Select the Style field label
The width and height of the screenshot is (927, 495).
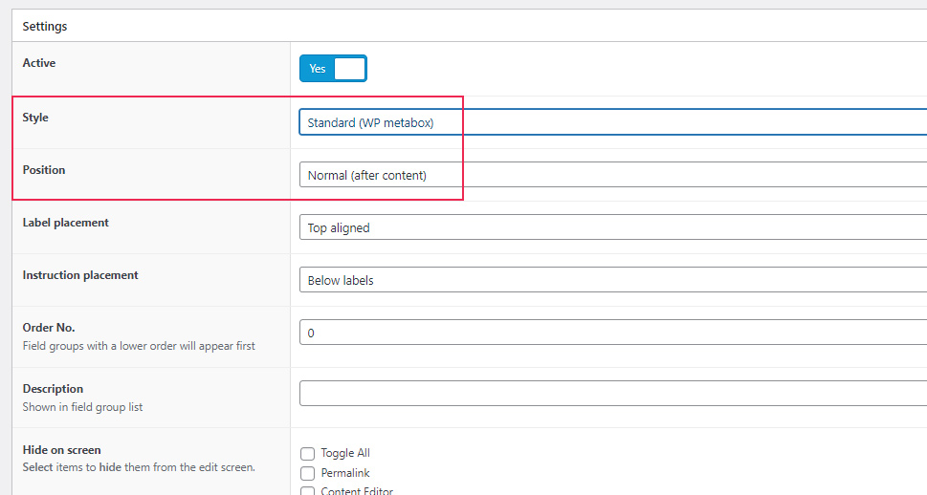35,118
